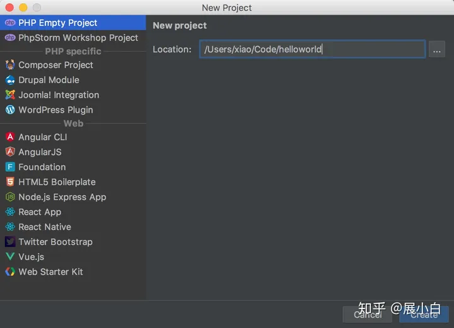
Task: Select React Native in the list
Action: click(x=44, y=227)
